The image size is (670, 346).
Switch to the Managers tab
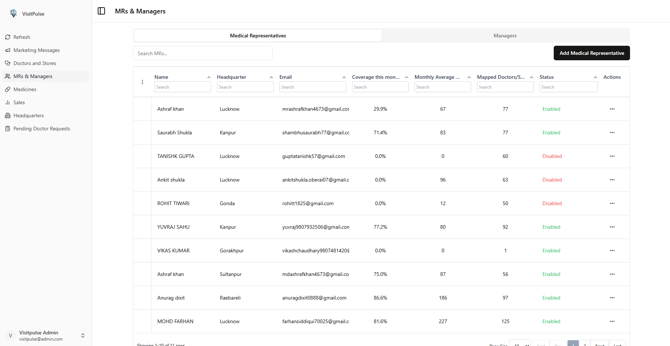click(505, 36)
